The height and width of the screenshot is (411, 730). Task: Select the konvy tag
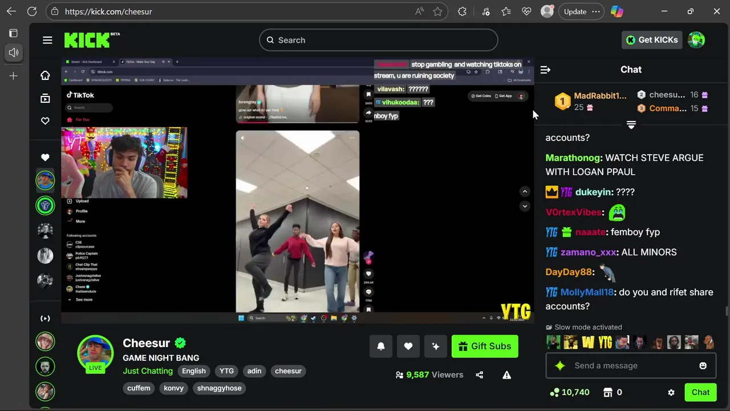[x=174, y=388]
